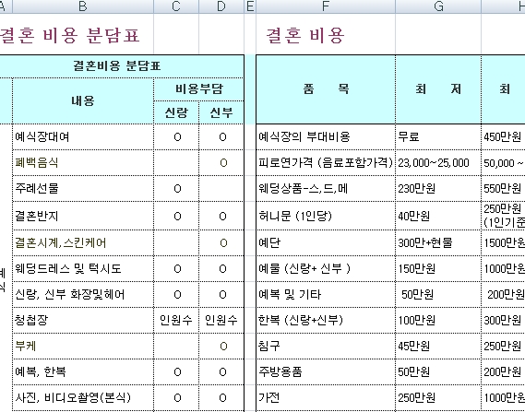Click the 550만원 cell
Image resolution: width=525 pixels, height=412 pixels.
tap(503, 188)
